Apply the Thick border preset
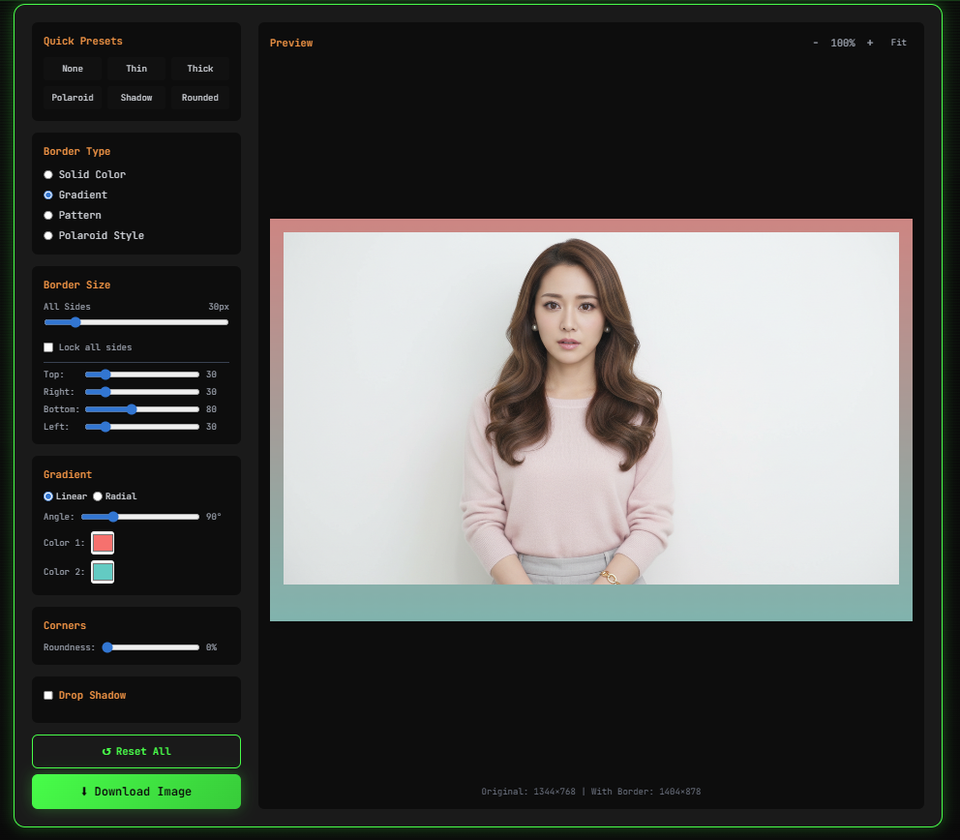 point(199,68)
